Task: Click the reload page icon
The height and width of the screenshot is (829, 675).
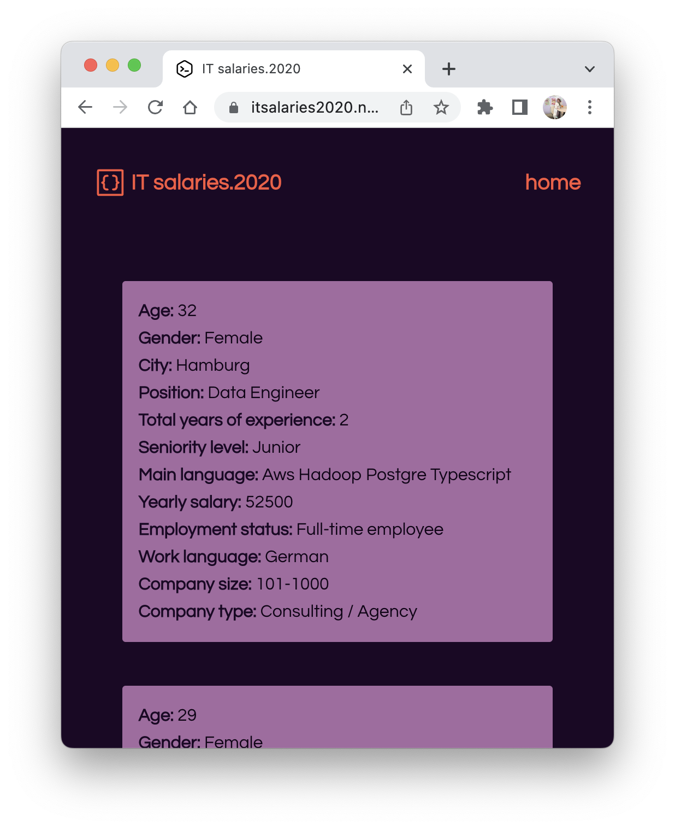Action: [x=155, y=107]
